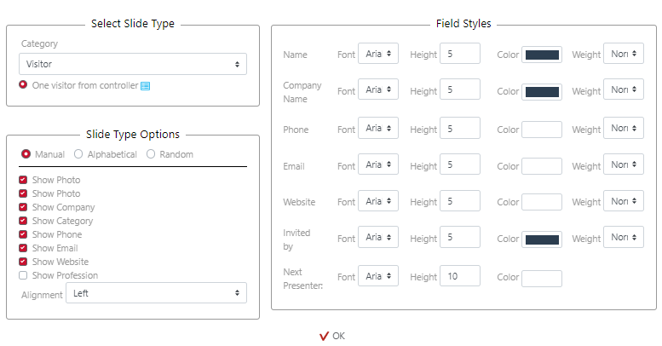Select the Random ordering option
Viewport: 662px width, 346px height.
[151, 154]
